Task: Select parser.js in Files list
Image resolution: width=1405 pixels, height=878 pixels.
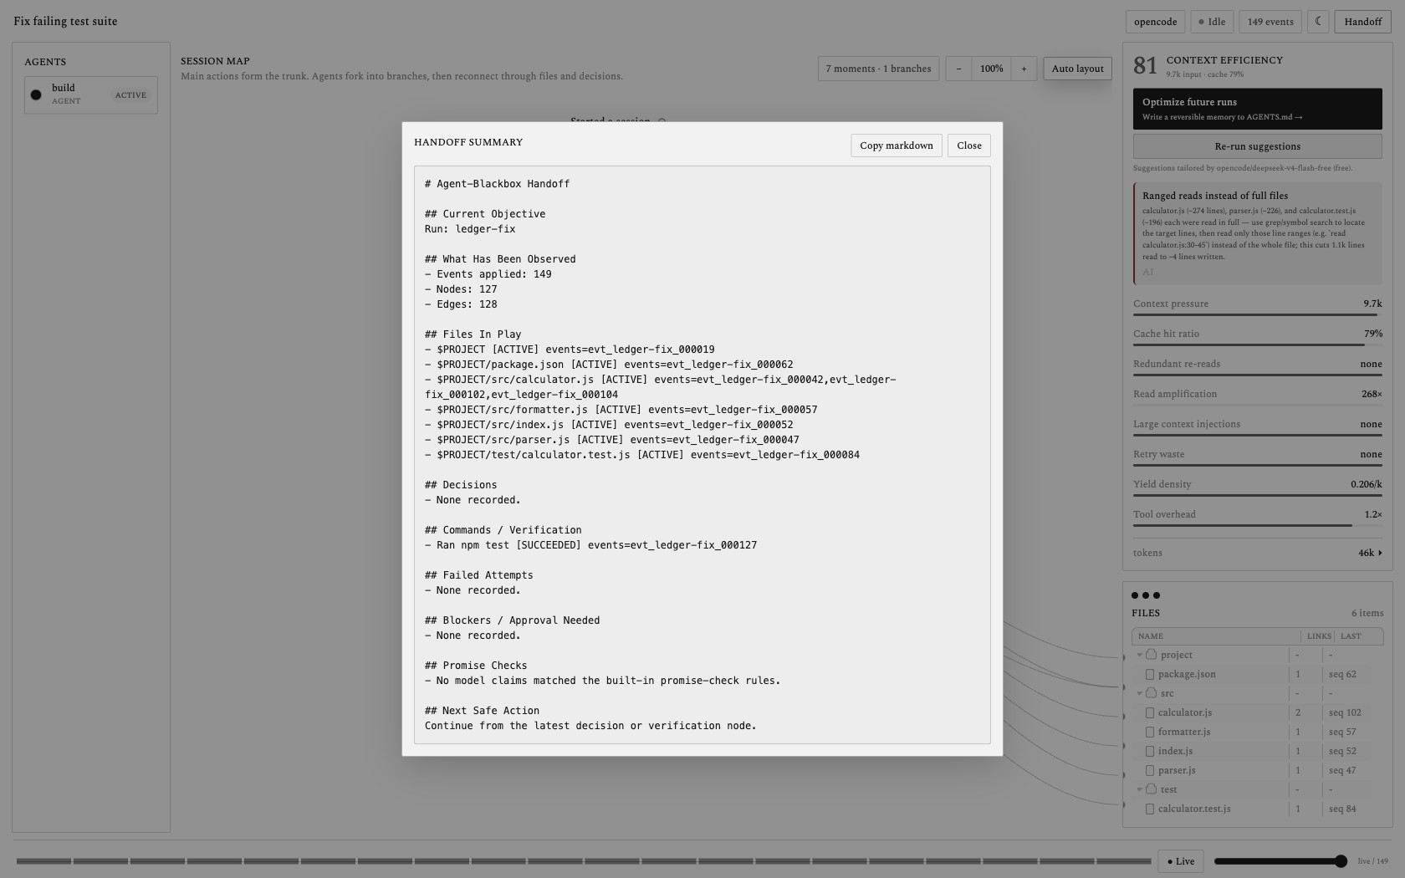Action: 1177,770
